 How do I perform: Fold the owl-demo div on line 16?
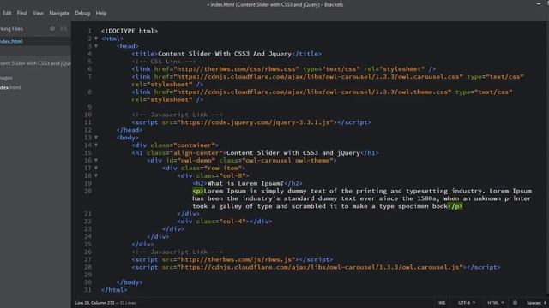96,161
